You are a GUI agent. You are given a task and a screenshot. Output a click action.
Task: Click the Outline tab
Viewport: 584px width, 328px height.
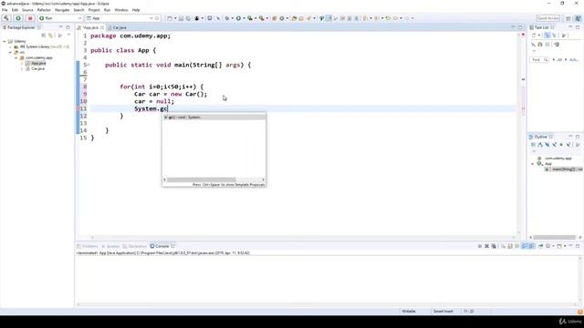[541, 137]
